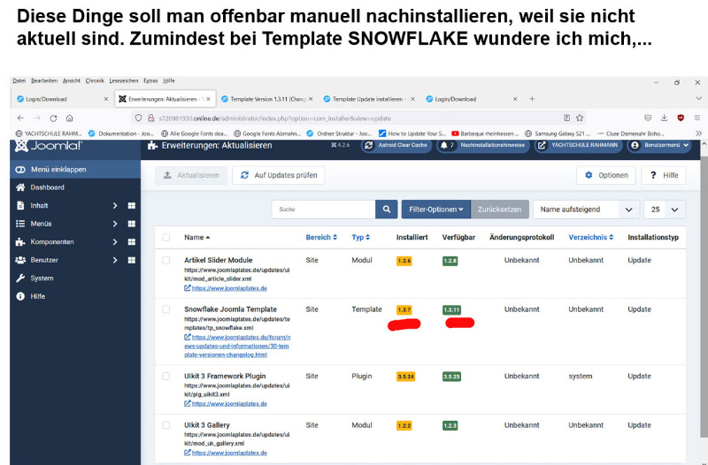The height and width of the screenshot is (465, 708).
Task: Click the Auf Updates prüfen button
Action: tap(278, 175)
